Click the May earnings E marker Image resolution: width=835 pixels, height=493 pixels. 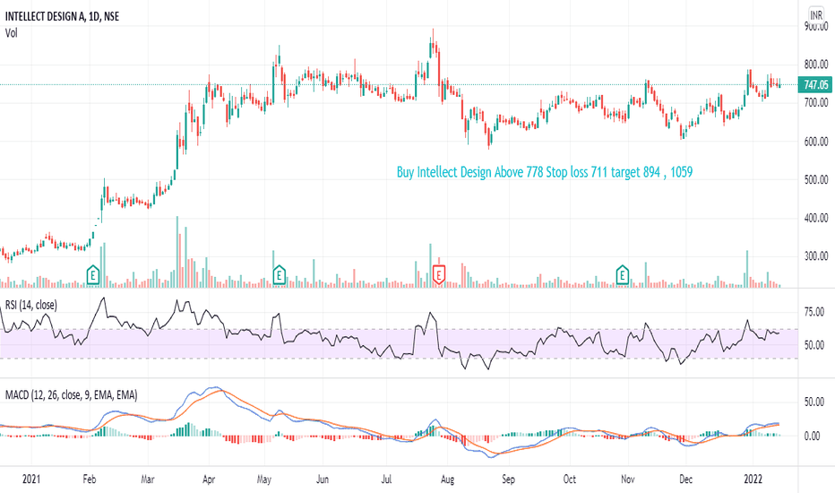tap(279, 275)
